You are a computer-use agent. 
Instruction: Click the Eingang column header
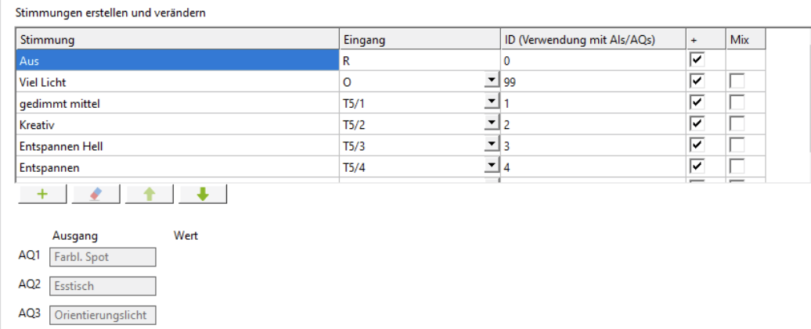click(420, 39)
